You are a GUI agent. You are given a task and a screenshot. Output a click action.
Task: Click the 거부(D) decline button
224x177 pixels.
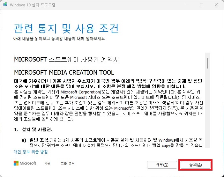(x=162, y=165)
